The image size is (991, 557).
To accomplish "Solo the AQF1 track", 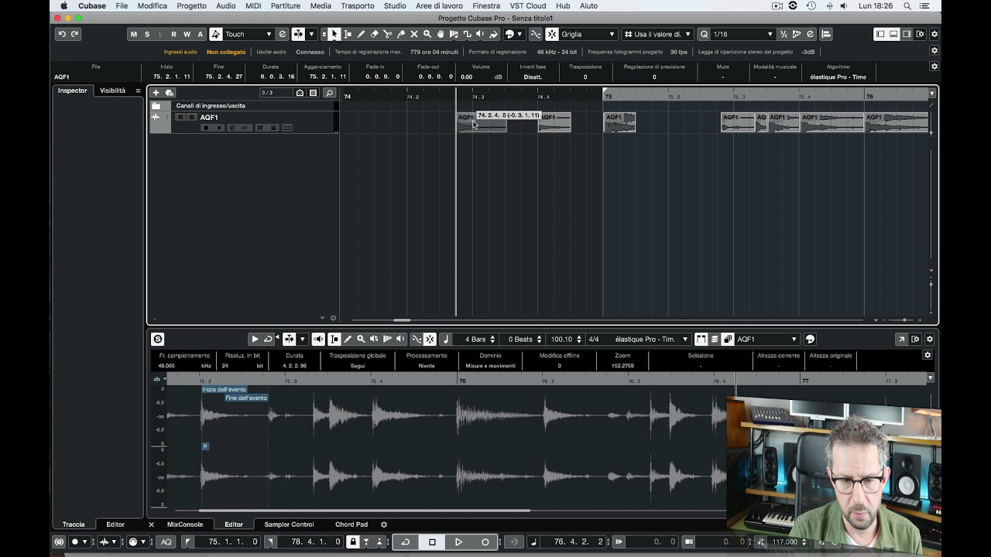I will click(191, 118).
